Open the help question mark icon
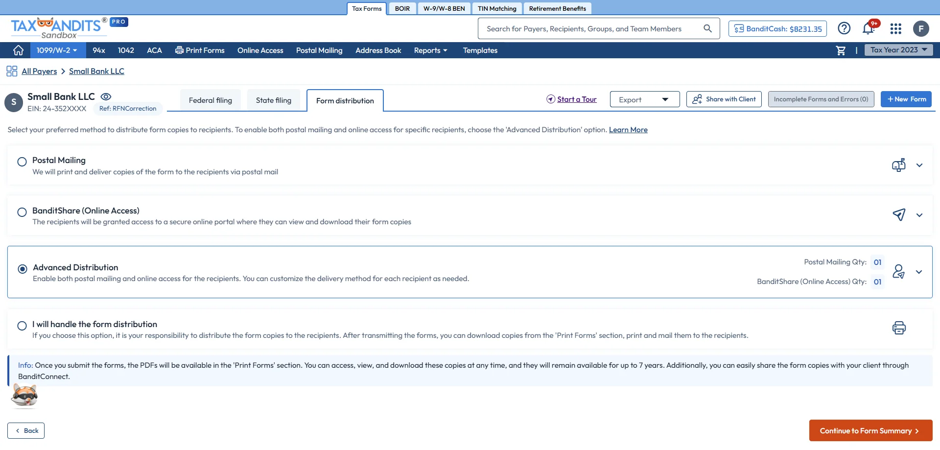Image resolution: width=940 pixels, height=450 pixels. (x=844, y=28)
